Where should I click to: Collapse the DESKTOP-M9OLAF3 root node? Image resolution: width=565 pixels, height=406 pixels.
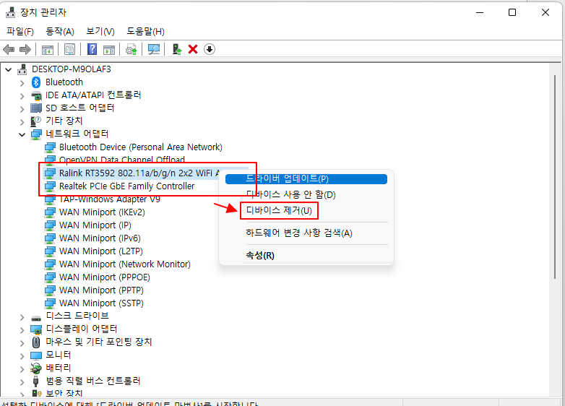tap(8, 69)
